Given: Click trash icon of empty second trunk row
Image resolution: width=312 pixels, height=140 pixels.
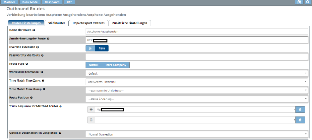Looking at the screenshot, I should pyautogui.click(x=300, y=120).
